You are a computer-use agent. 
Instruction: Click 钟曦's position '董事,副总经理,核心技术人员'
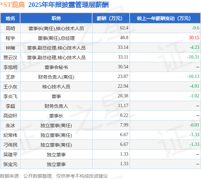click(56, 48)
